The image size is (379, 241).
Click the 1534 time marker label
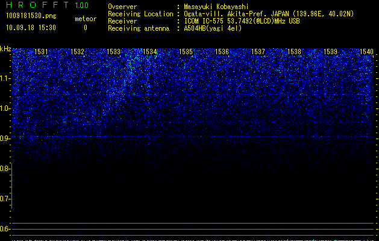149,52
